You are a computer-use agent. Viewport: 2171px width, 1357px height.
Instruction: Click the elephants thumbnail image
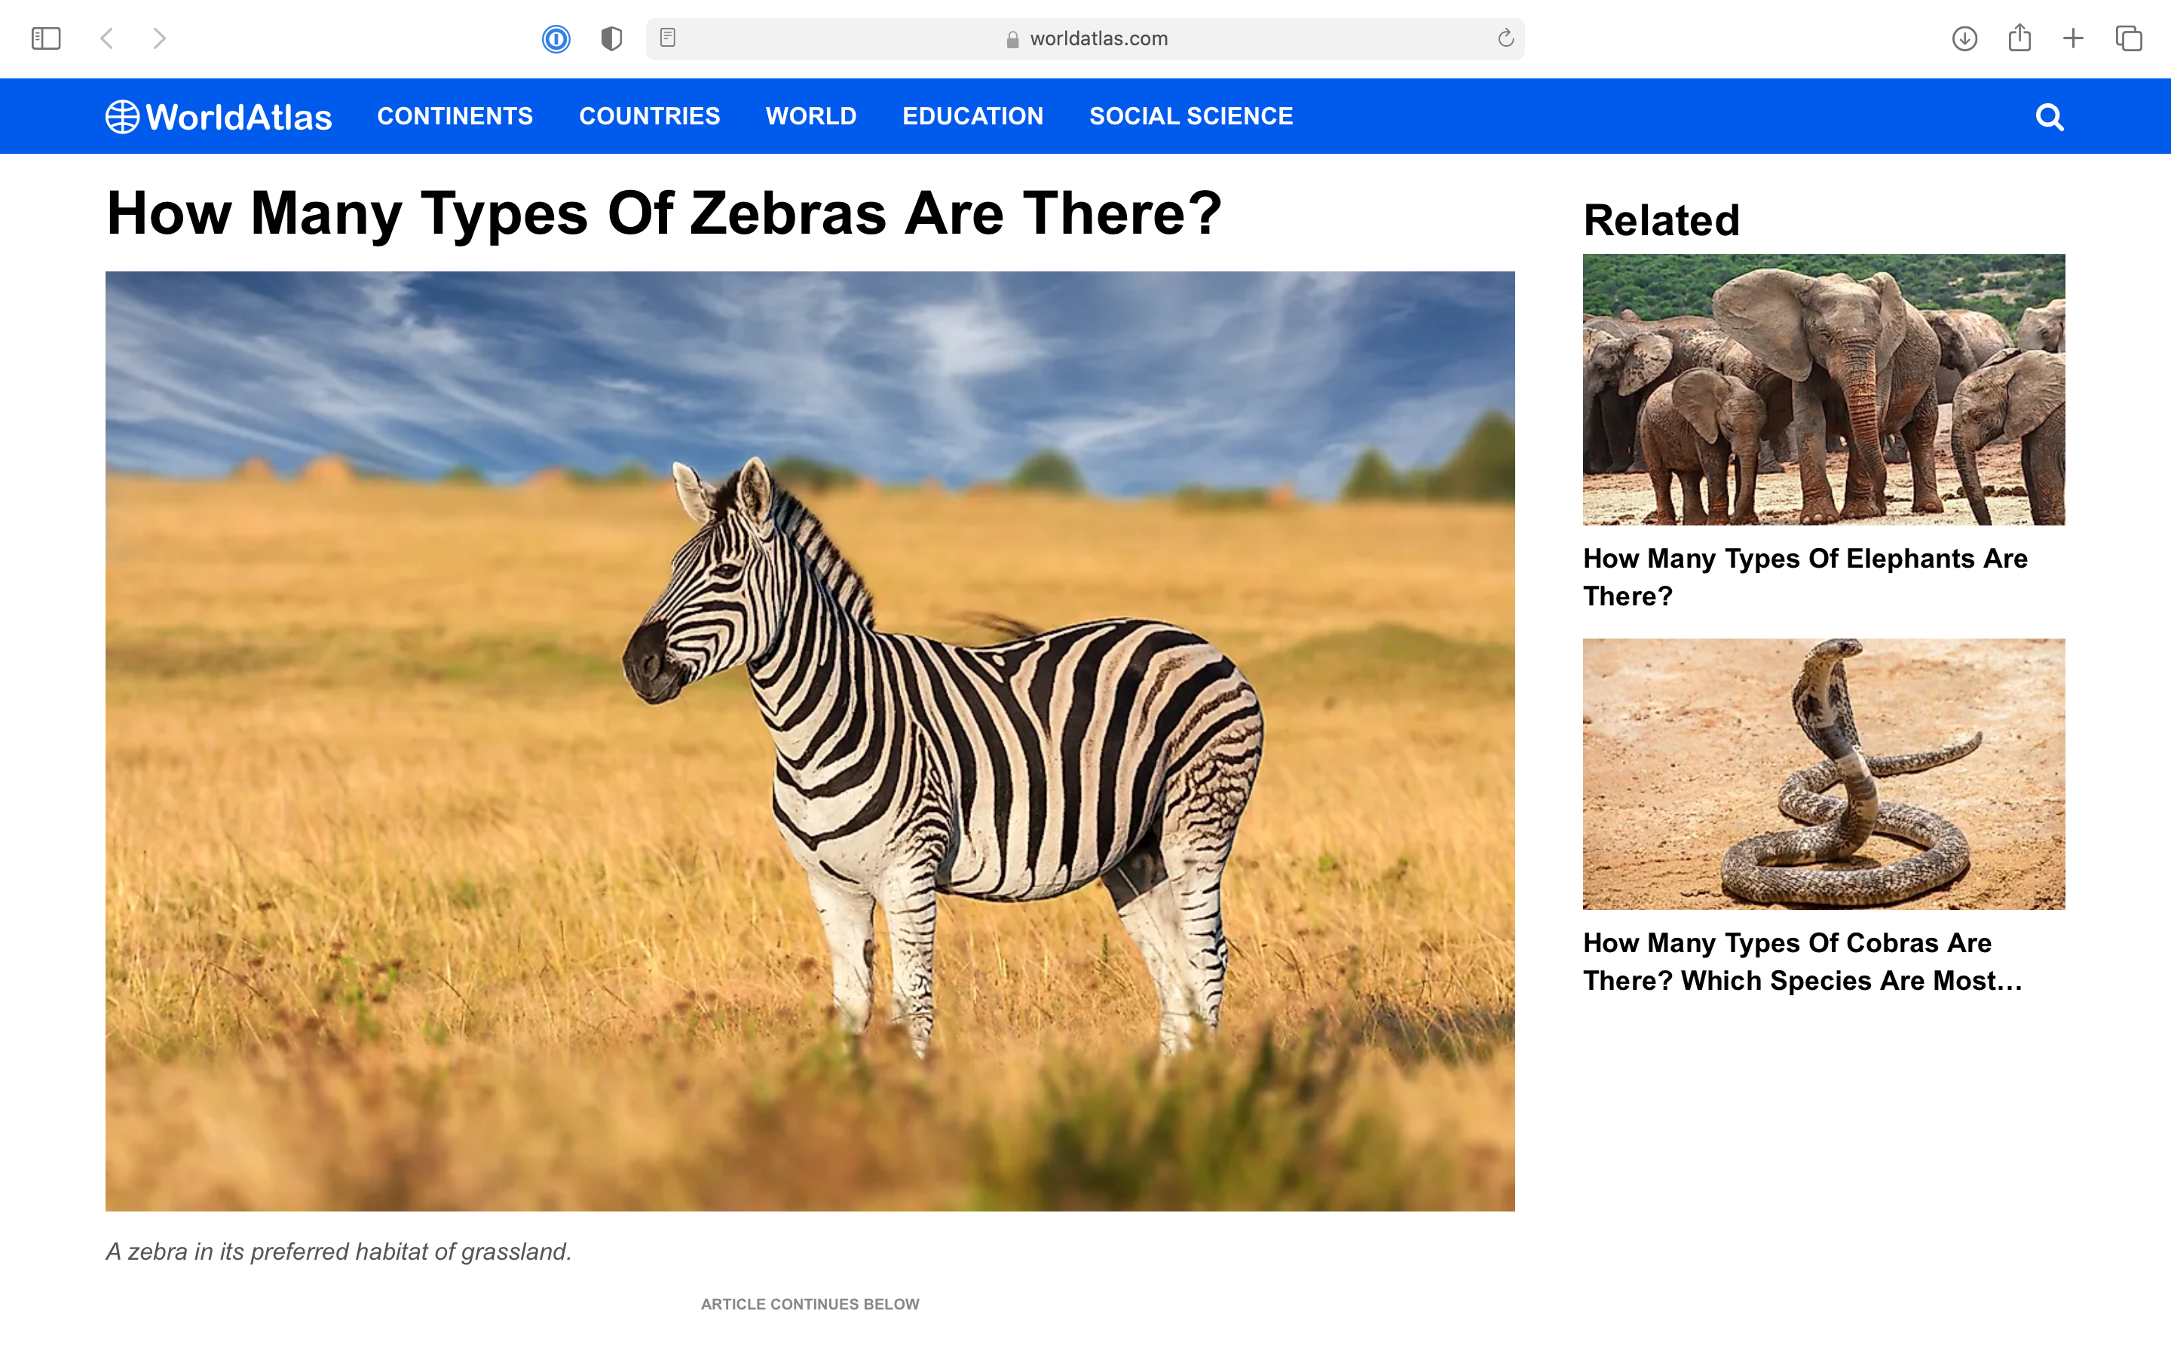pos(1823,390)
